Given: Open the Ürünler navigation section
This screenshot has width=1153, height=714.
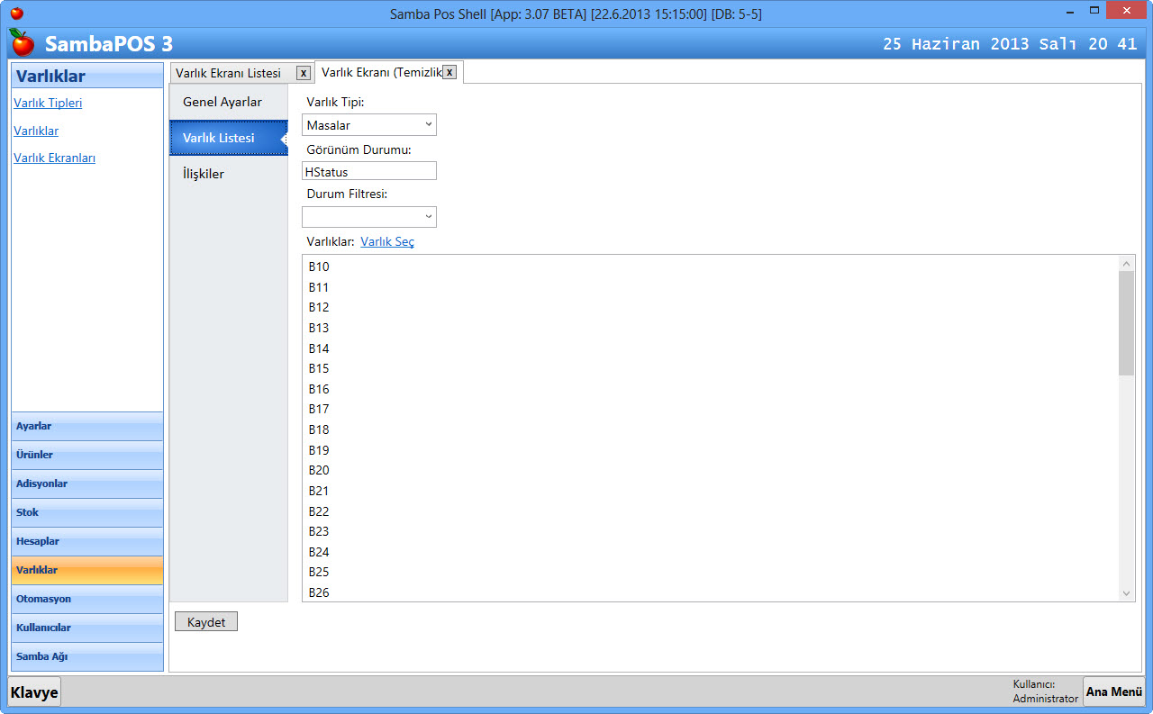Looking at the screenshot, I should click(x=87, y=455).
